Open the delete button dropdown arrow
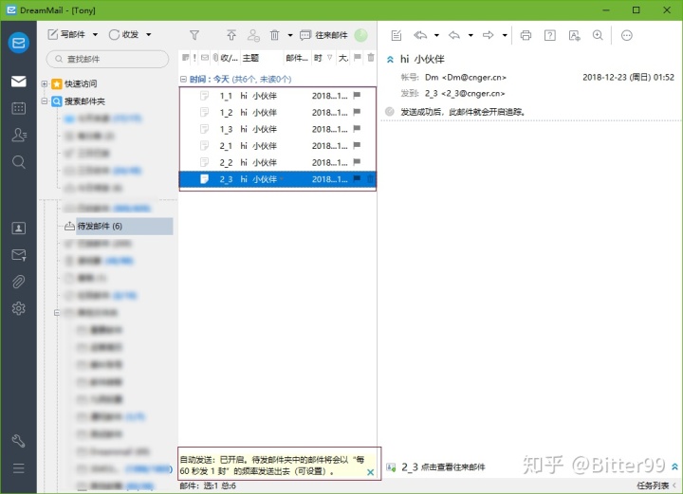The width and height of the screenshot is (683, 494). (x=290, y=35)
